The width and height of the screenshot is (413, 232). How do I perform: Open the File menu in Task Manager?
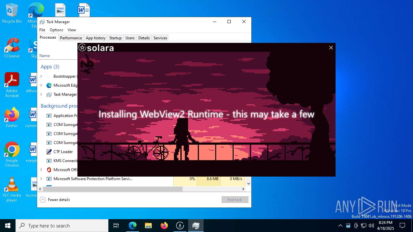pos(42,30)
